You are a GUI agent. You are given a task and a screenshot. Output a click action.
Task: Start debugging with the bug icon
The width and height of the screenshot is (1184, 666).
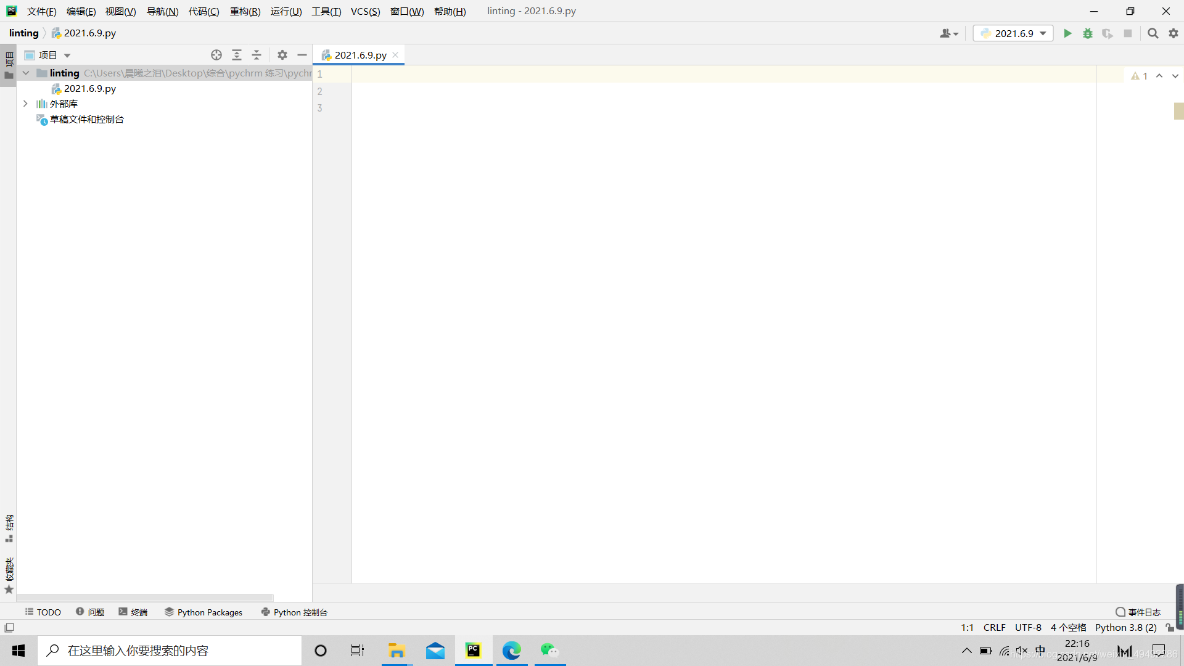click(x=1088, y=33)
